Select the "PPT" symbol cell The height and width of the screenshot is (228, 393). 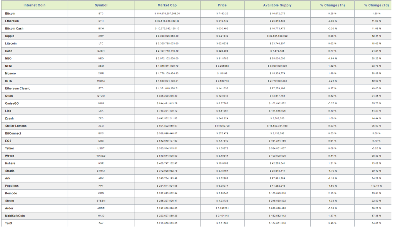[x=101, y=186]
